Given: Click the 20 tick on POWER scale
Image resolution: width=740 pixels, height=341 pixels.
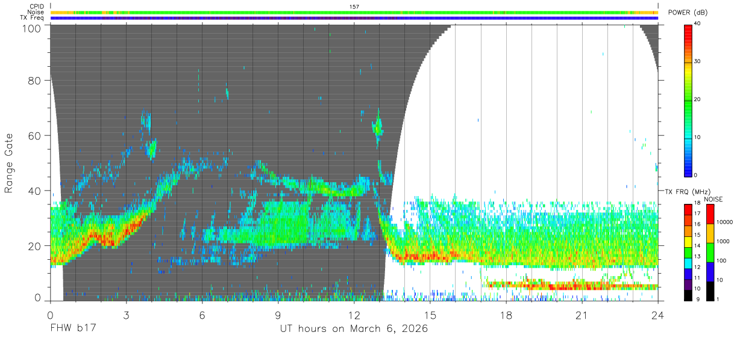Looking at the screenshot, I should [x=698, y=99].
